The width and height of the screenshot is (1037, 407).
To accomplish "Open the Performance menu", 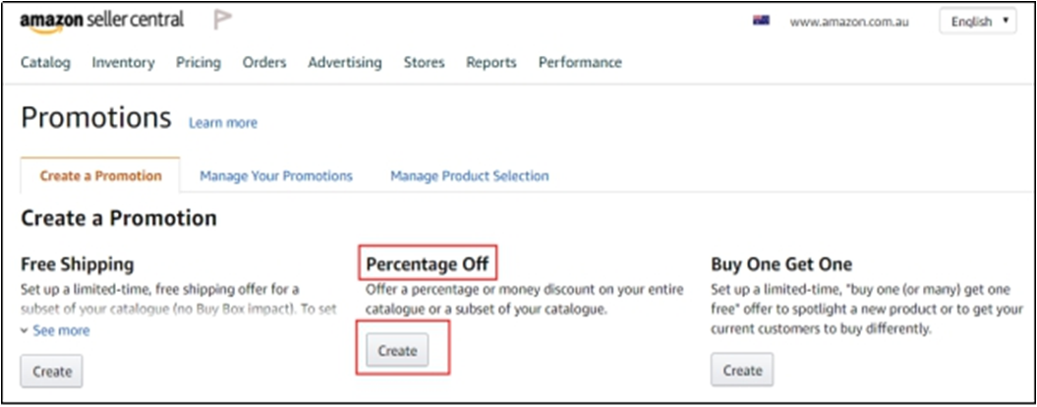I will (x=580, y=62).
